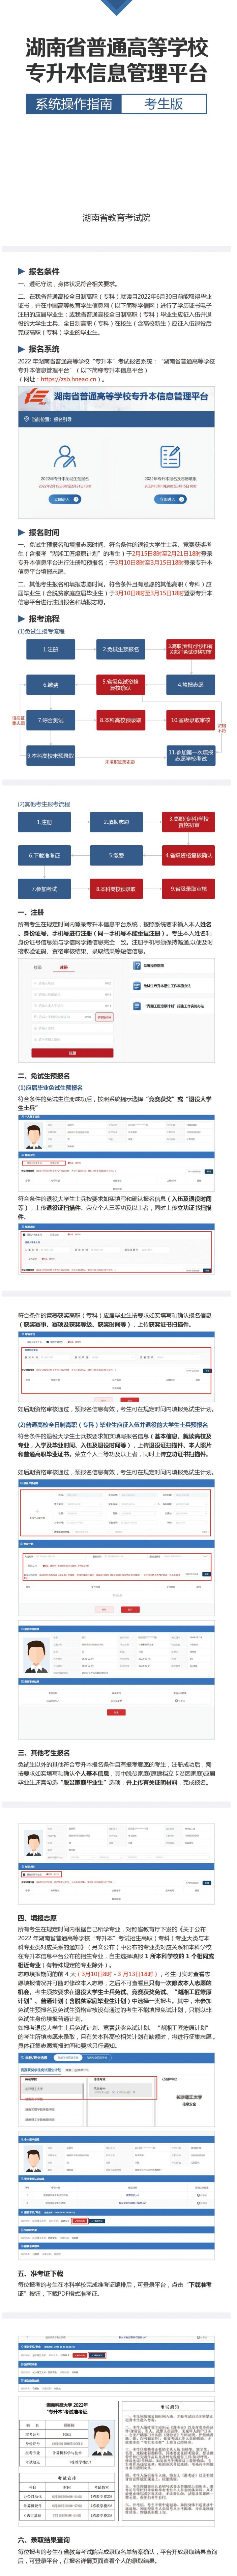Click the 三、其他考生报名 section heading
Screen dimensions: 237x2576
tap(44, 1753)
